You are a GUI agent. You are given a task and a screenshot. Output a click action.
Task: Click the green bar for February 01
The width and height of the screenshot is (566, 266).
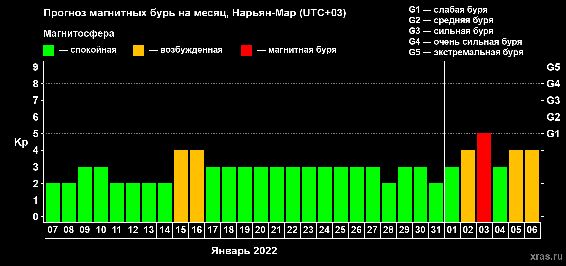[x=452, y=194]
